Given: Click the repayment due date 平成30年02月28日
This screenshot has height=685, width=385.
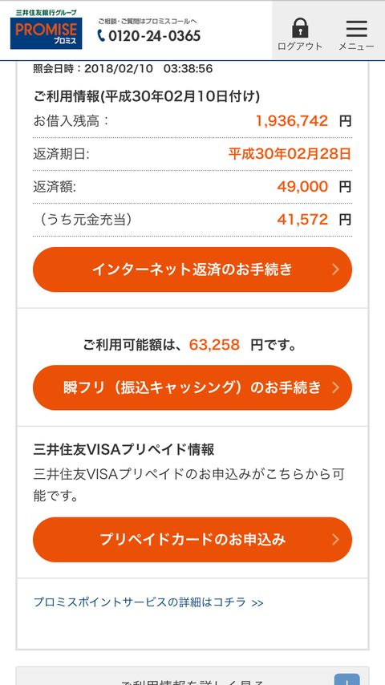Looking at the screenshot, I should (290, 154).
